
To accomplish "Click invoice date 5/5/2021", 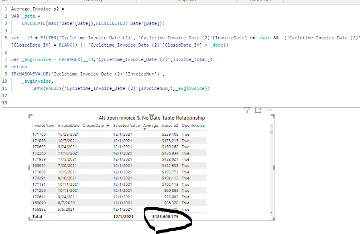I will (66, 210).
